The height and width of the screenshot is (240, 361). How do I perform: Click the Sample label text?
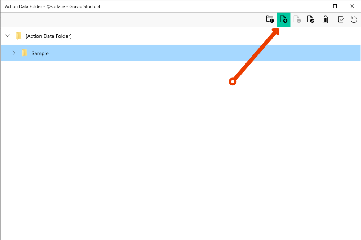click(40, 53)
